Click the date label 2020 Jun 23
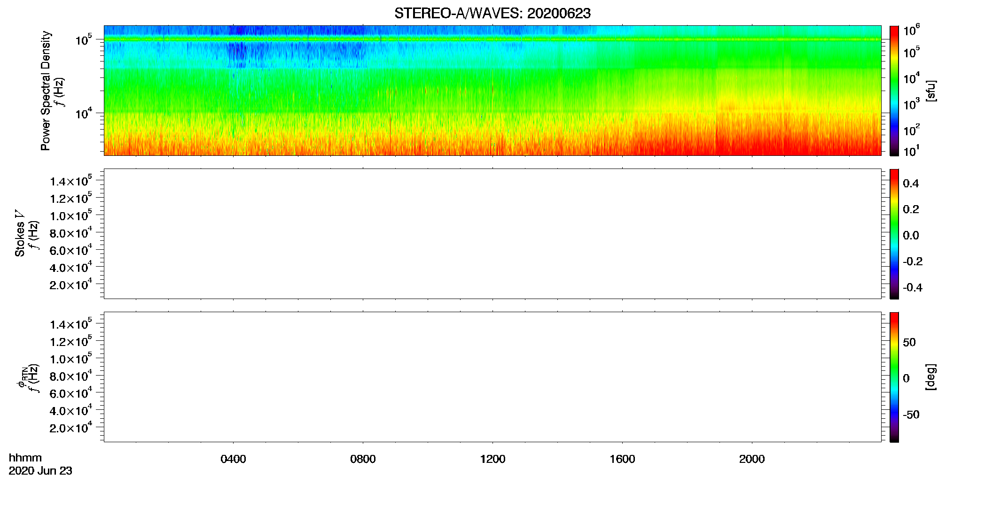 [40, 471]
